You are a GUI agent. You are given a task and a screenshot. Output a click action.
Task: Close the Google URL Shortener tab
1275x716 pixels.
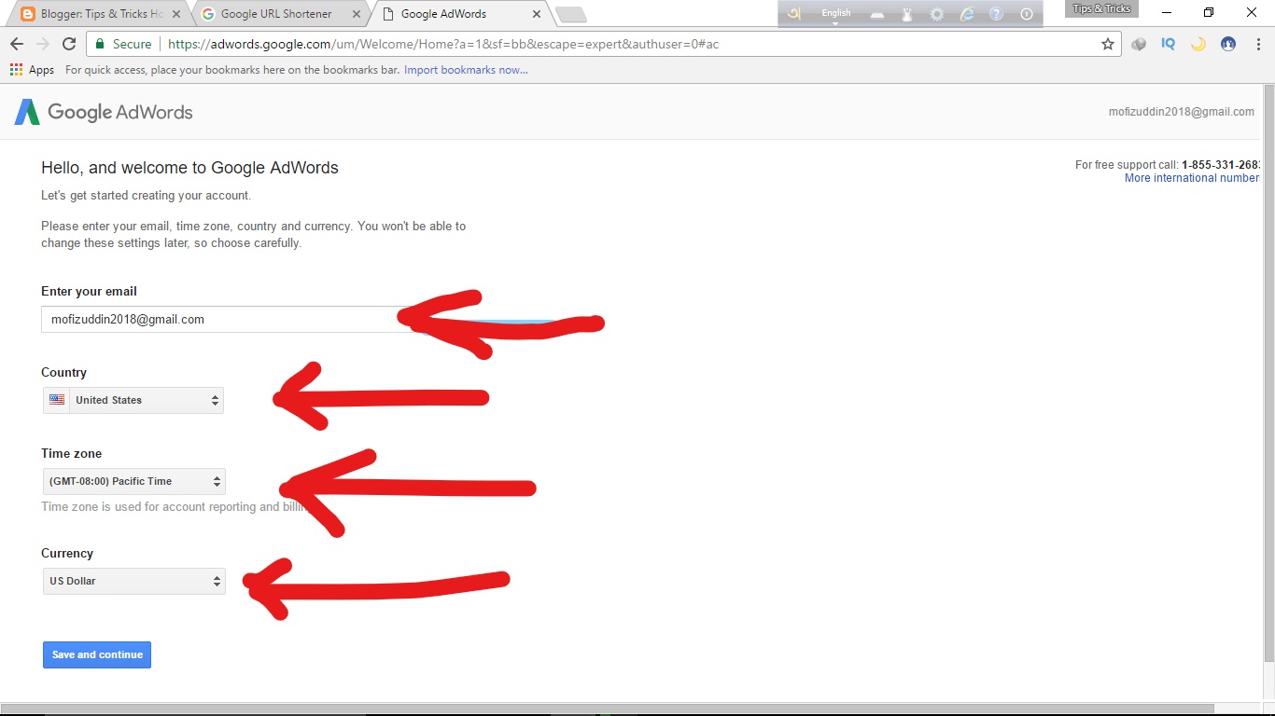click(x=355, y=14)
